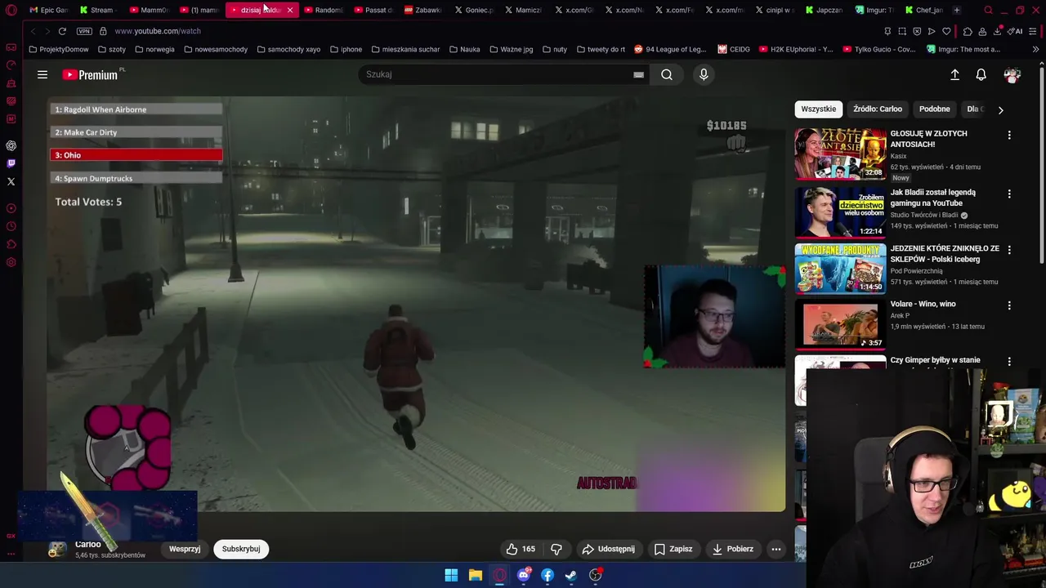Image resolution: width=1046 pixels, height=588 pixels.
Task: Open a new browser tab
Action: tap(957, 10)
